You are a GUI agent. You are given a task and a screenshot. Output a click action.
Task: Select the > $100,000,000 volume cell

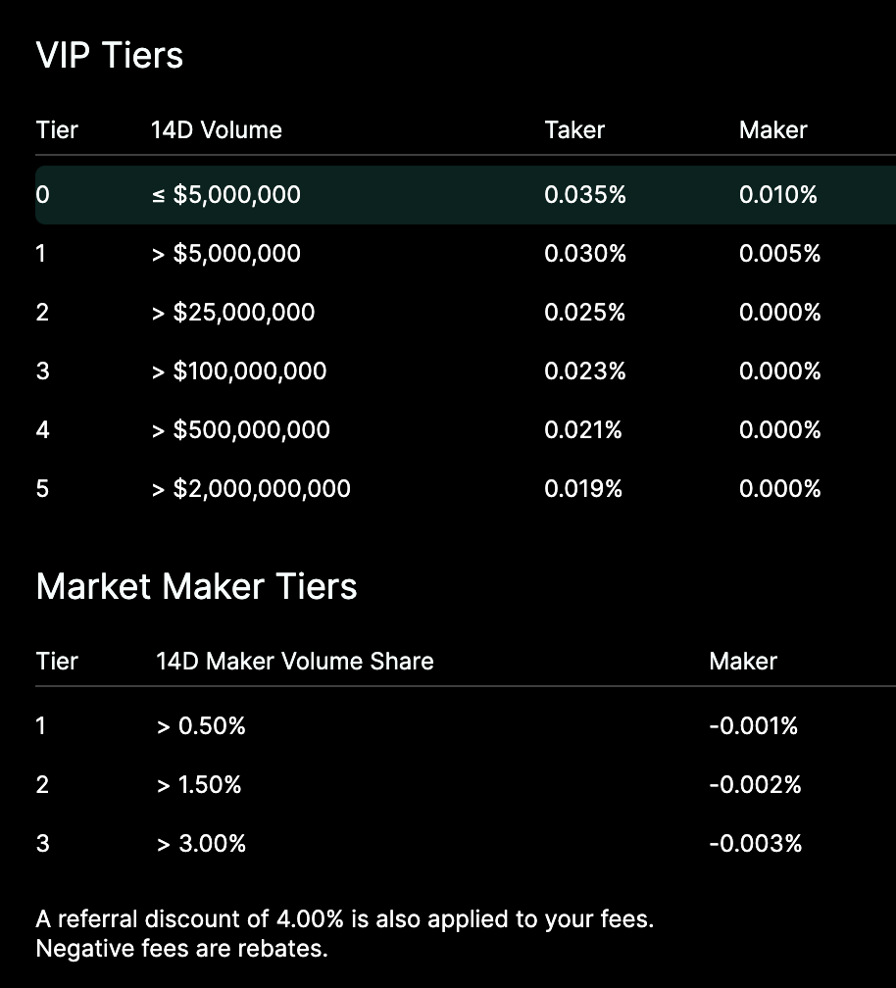[239, 371]
